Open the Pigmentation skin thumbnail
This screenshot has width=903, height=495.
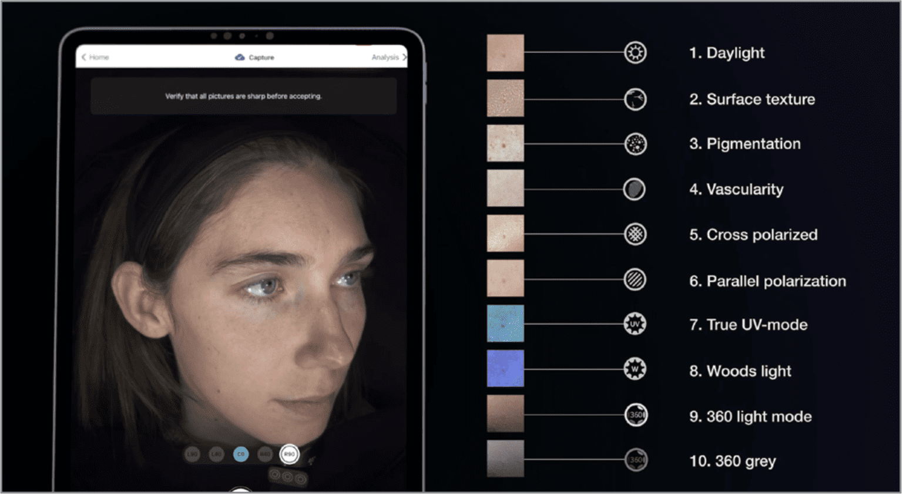[505, 143]
